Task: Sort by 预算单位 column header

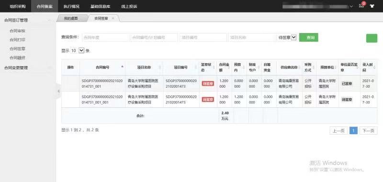Action: tap(327, 67)
